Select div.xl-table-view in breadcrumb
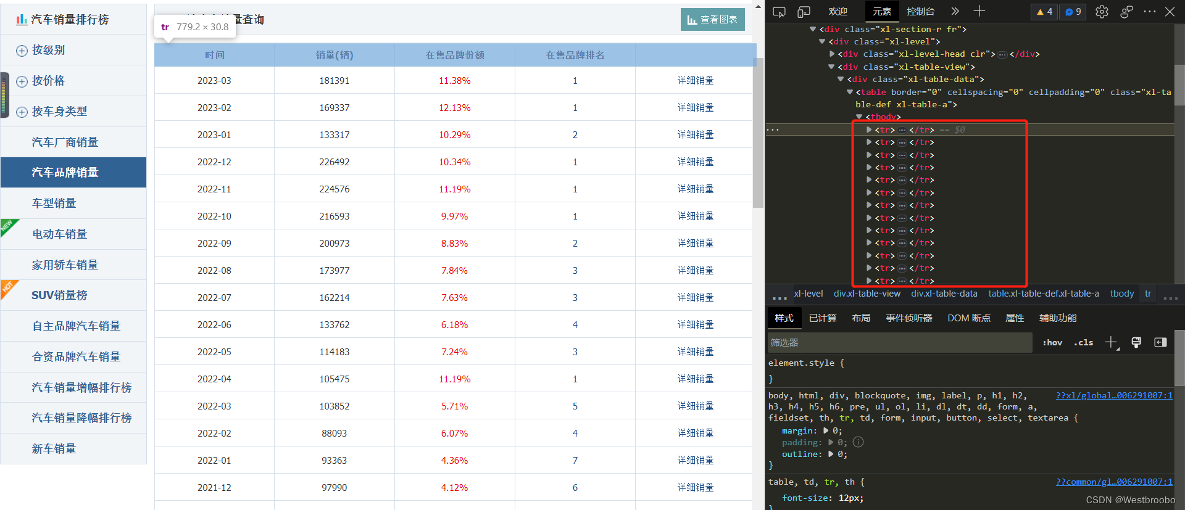1185x510 pixels. [x=867, y=294]
